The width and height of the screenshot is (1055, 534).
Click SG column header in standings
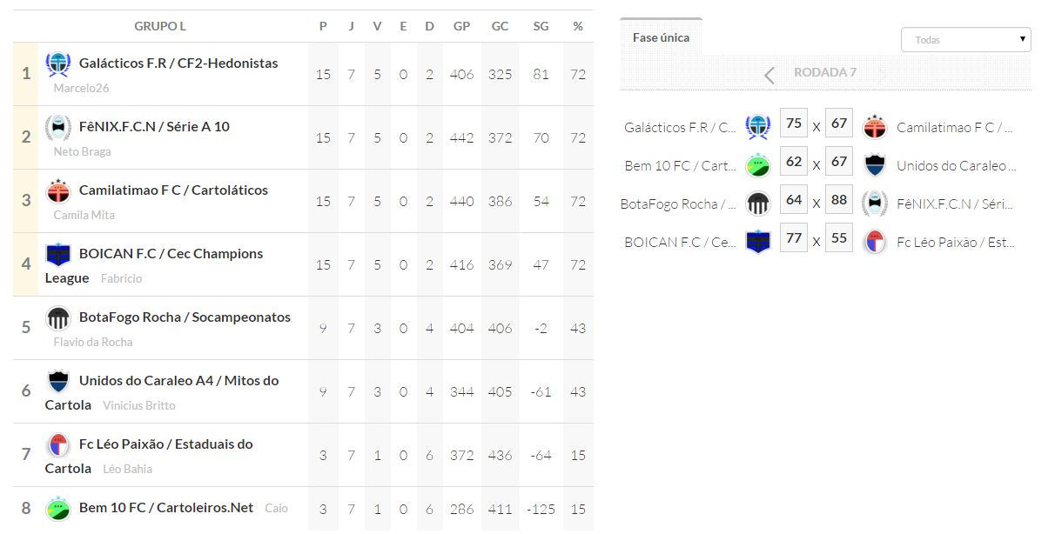coord(541,26)
